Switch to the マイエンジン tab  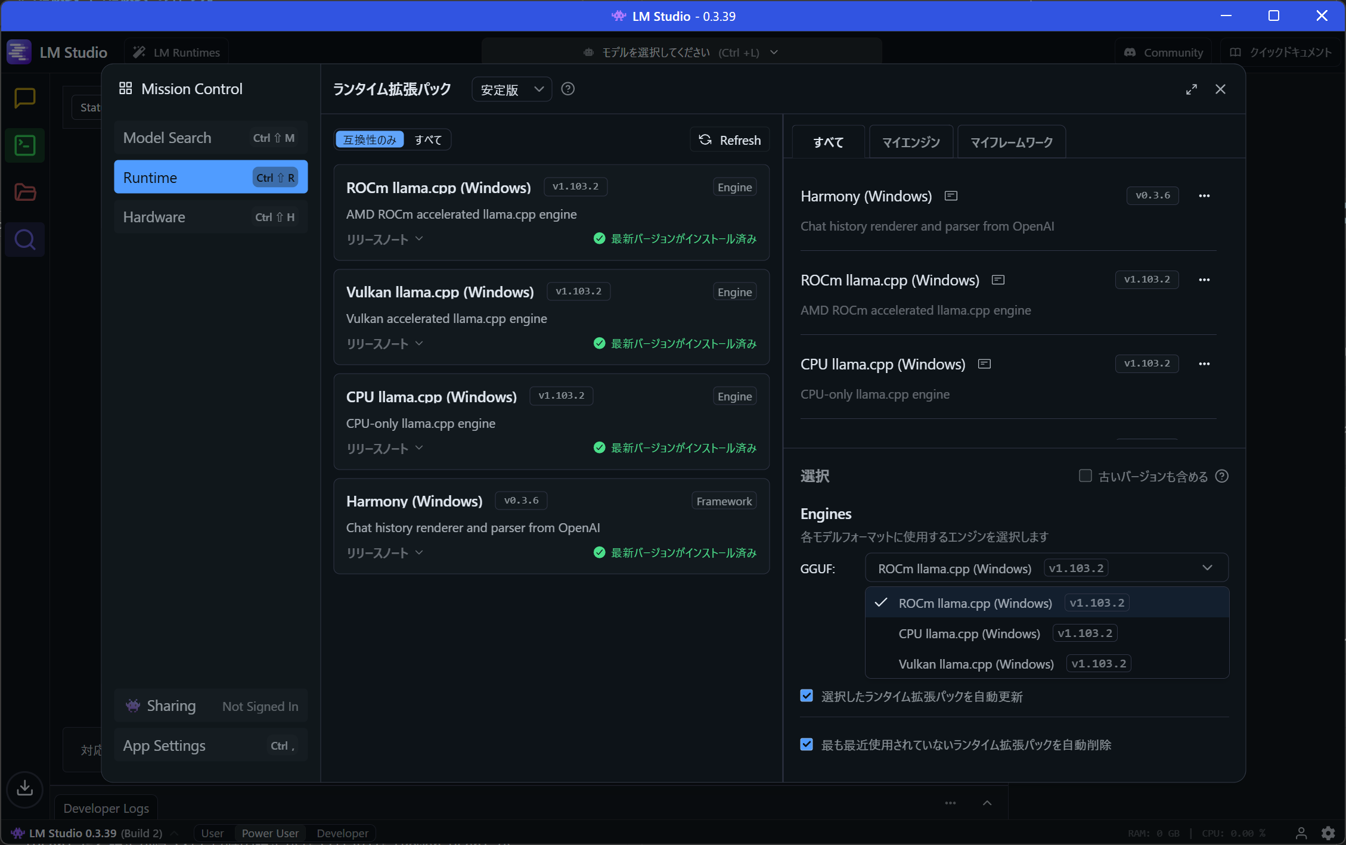click(910, 142)
